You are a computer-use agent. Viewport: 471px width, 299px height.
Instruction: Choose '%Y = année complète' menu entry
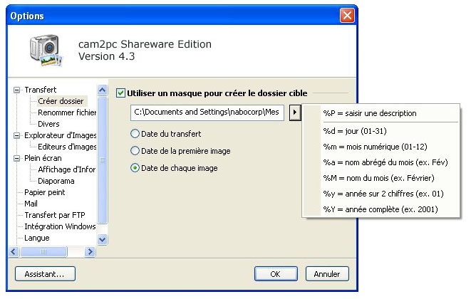pos(381,209)
